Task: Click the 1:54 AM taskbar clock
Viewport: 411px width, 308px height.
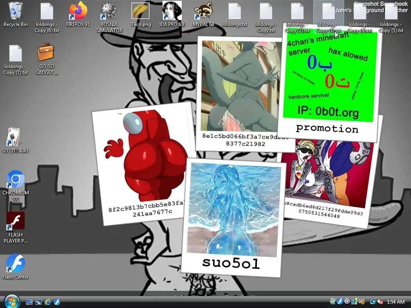Action: click(x=396, y=302)
